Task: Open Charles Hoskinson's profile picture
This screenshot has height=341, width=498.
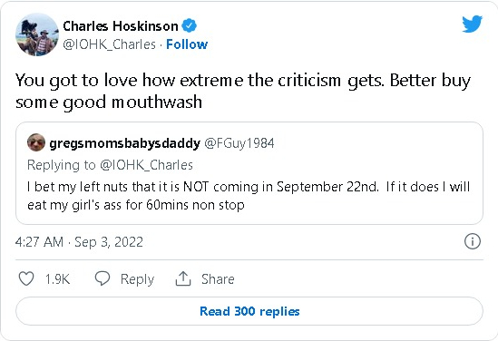Action: tap(37, 34)
